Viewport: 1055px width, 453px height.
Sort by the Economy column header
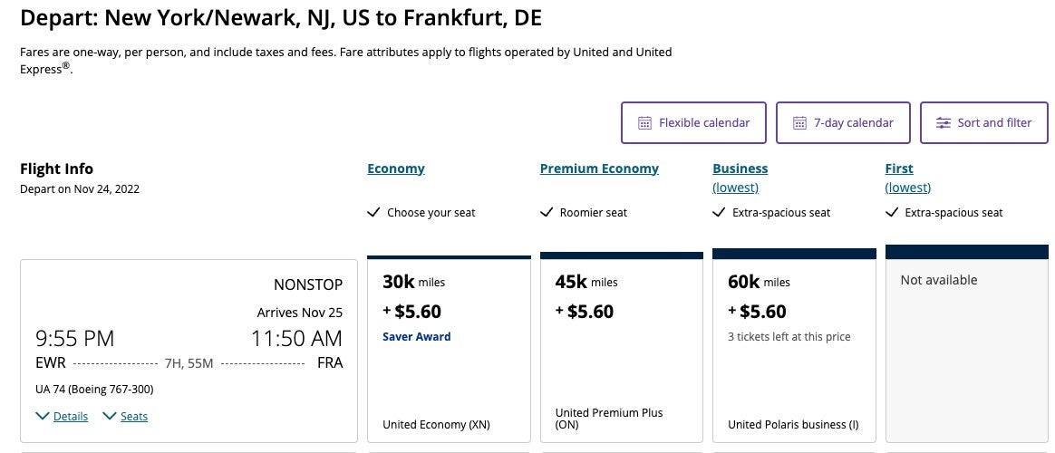click(396, 169)
